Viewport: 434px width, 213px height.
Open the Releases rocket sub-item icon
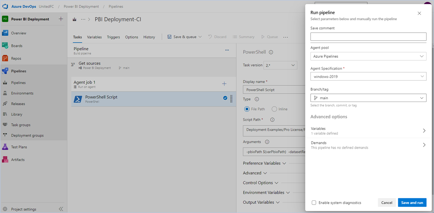pyautogui.click(x=5, y=104)
